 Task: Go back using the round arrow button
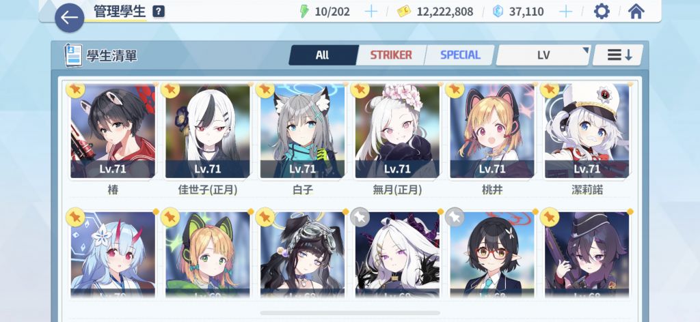point(69,18)
